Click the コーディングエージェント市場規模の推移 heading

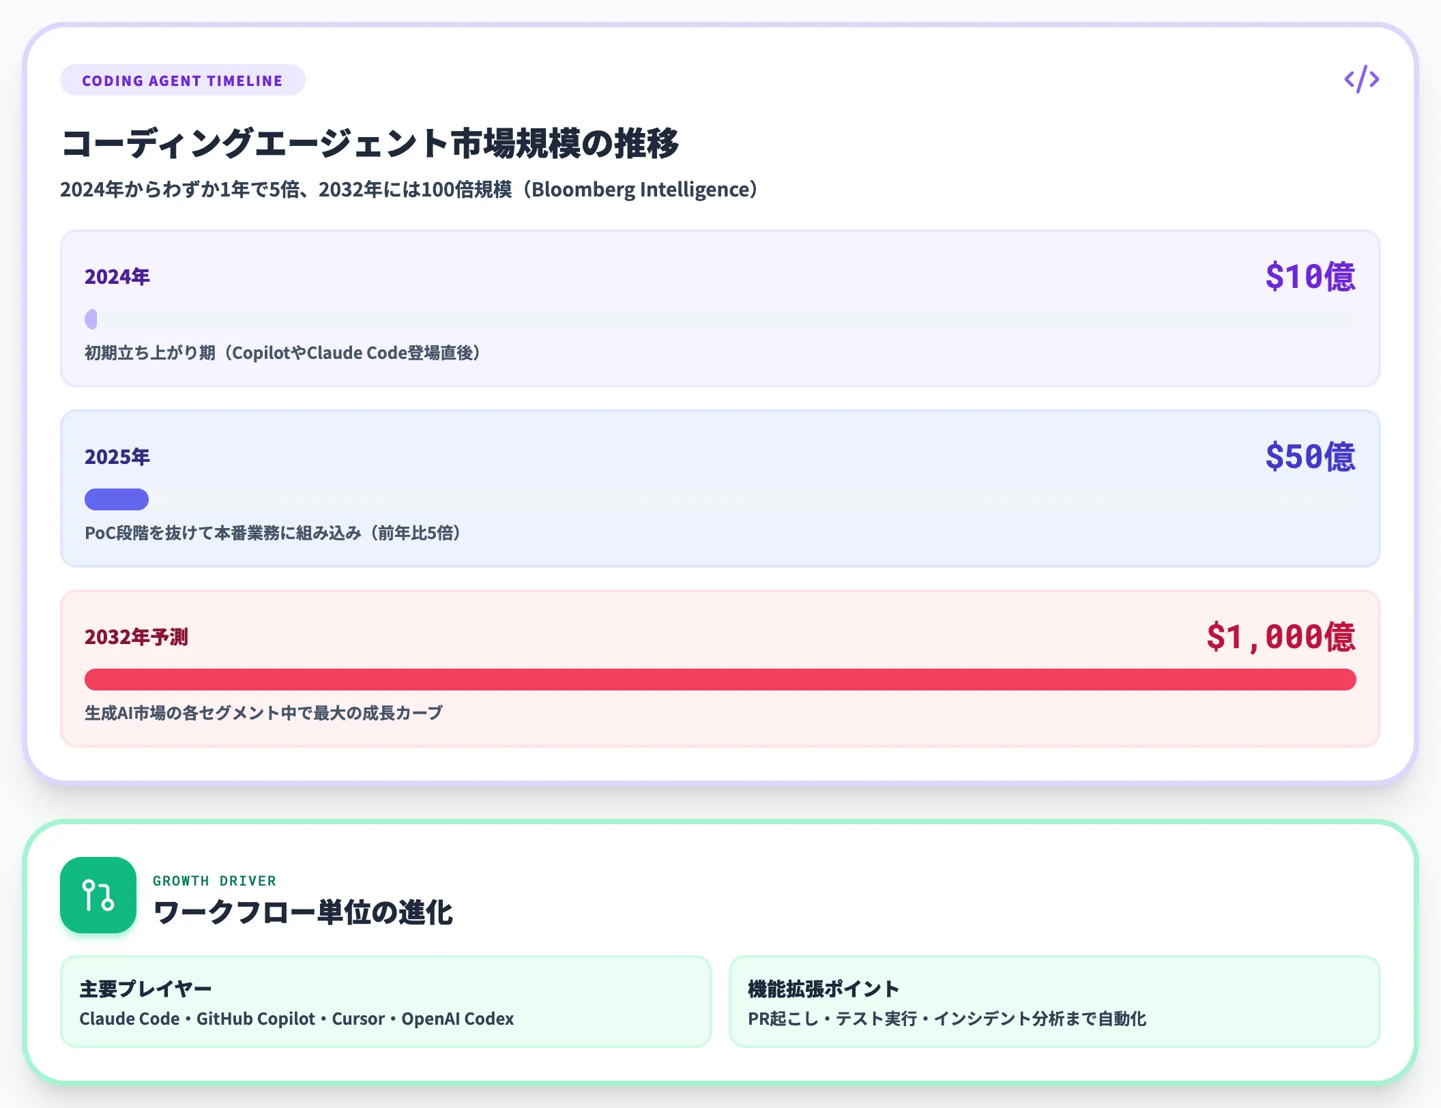point(370,143)
